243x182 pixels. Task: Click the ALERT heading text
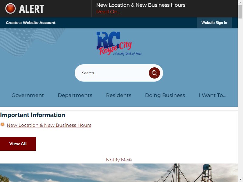[32, 9]
